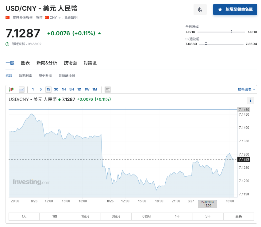The height and width of the screenshot is (227, 261).
Task: Click the 7.1282 current price label
Action: pyautogui.click(x=244, y=159)
